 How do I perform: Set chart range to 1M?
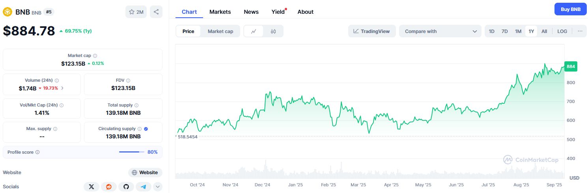[518, 31]
